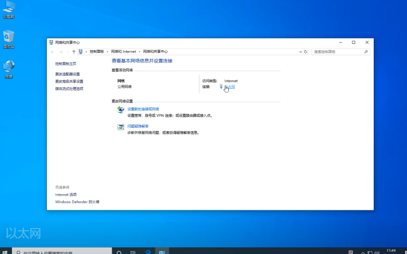Image resolution: width=407 pixels, height=254 pixels.
Task: Click the back navigation arrow
Action: point(52,51)
